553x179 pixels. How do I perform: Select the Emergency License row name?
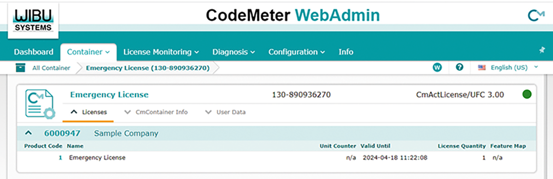coord(97,158)
